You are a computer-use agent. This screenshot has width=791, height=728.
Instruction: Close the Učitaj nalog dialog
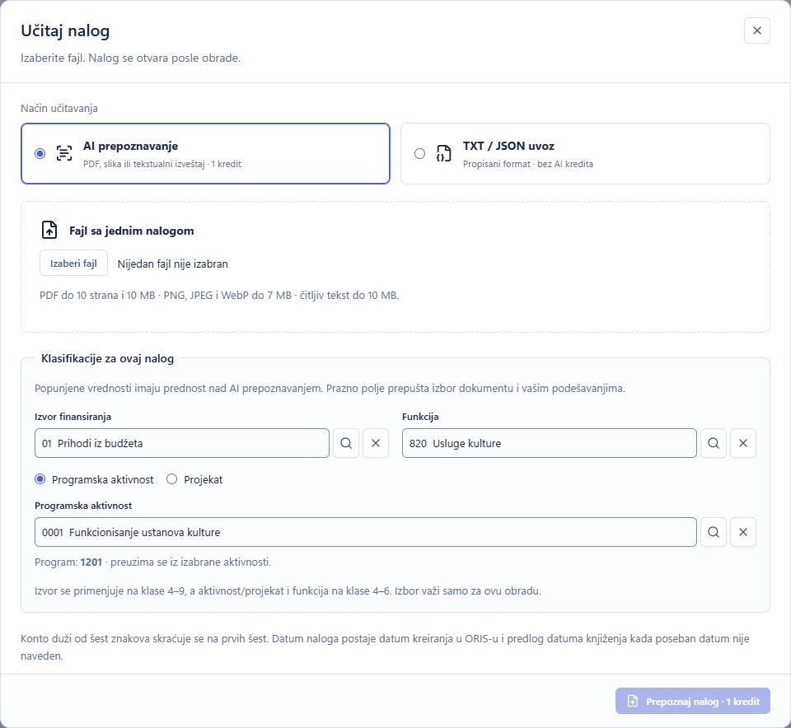[x=757, y=30]
